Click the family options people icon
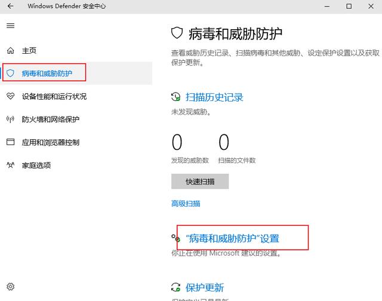The image size is (382, 301). pyautogui.click(x=11, y=165)
